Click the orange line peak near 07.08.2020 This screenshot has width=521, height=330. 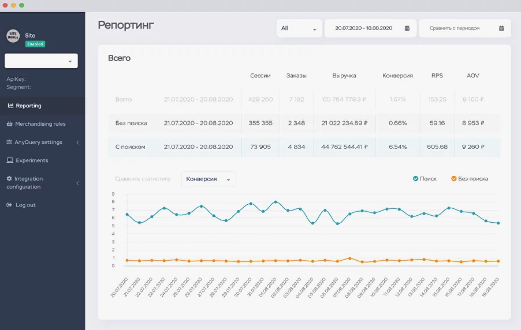349,258
